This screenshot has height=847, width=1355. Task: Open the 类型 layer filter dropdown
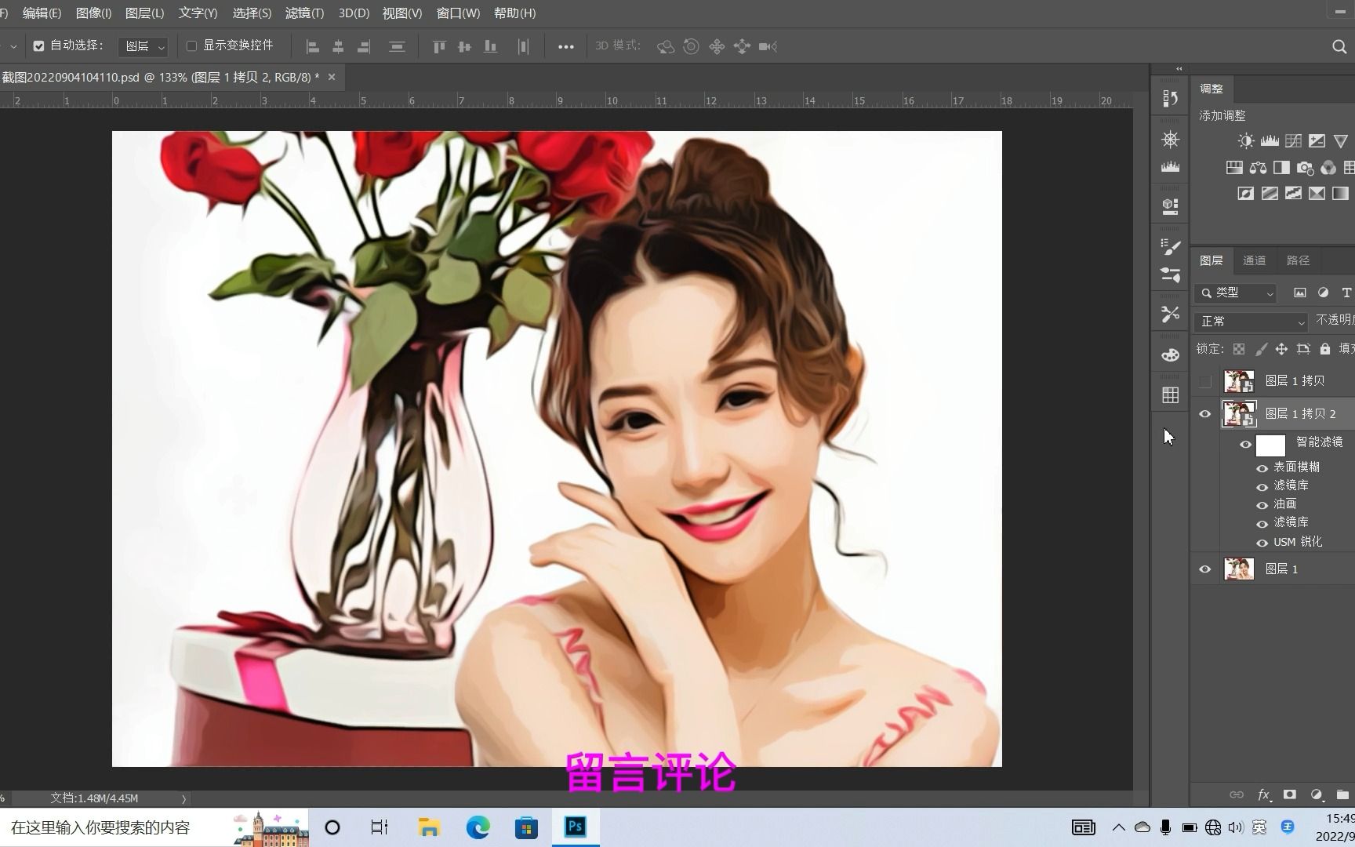coord(1236,293)
